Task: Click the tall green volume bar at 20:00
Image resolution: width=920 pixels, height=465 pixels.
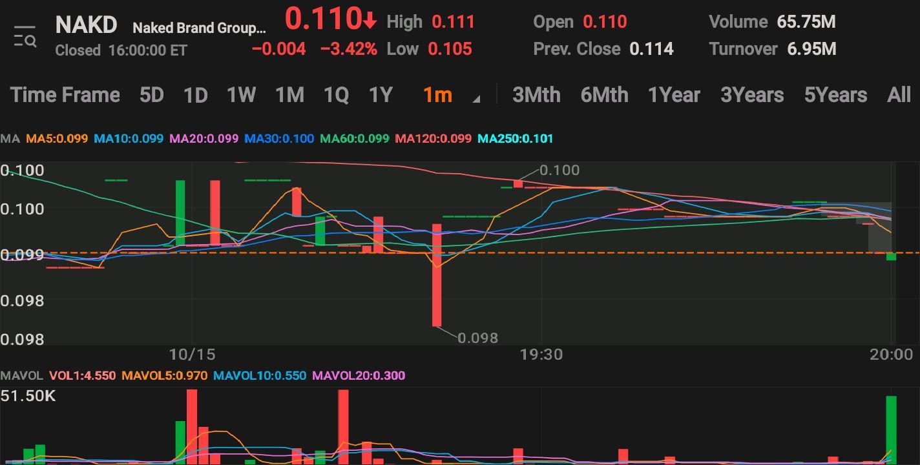Action: (x=891, y=430)
